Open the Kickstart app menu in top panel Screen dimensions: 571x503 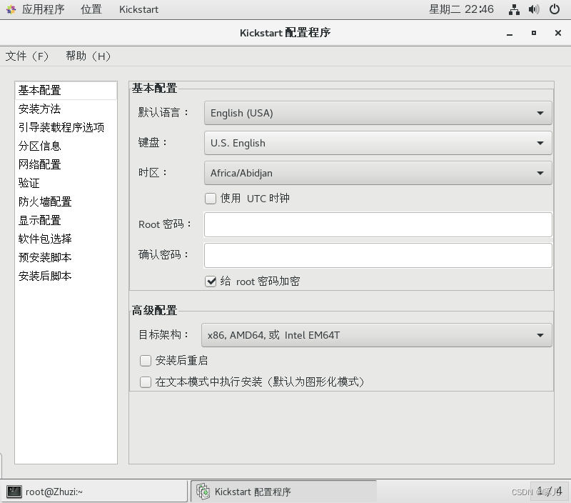138,9
